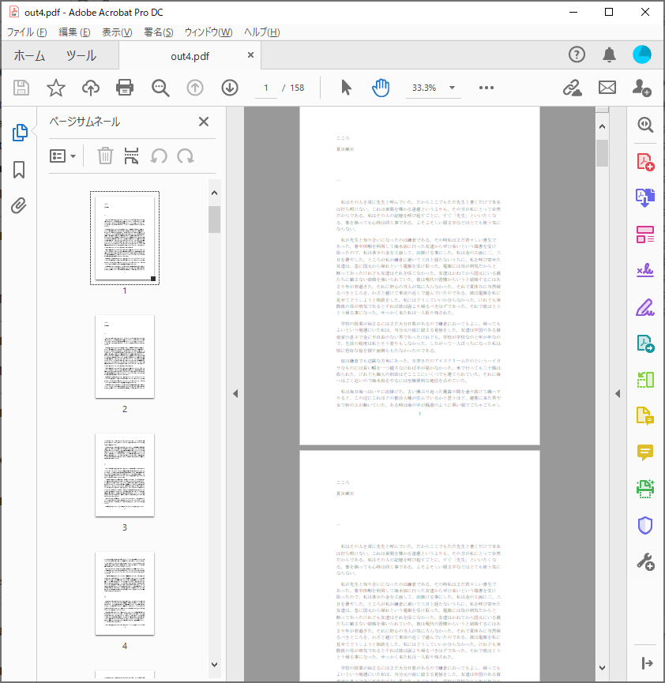
Task: Open user account avatar
Action: pyautogui.click(x=642, y=55)
